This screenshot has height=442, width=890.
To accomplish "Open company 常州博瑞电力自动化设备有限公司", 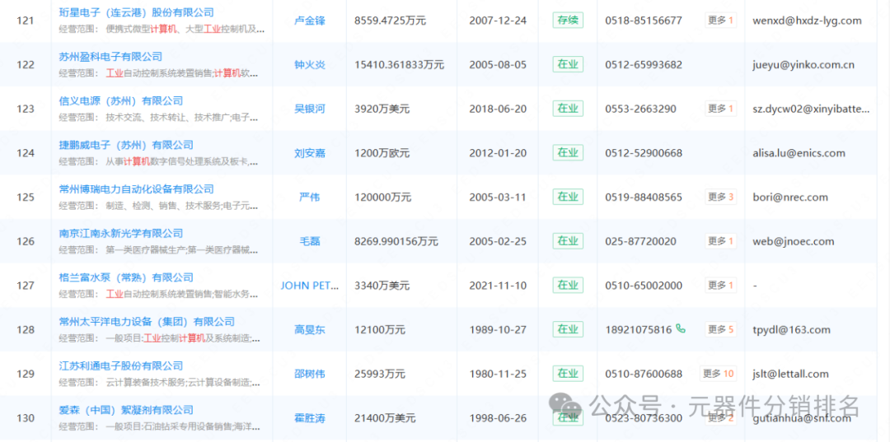I will (137, 188).
